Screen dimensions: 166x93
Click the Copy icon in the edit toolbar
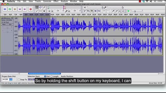coord(88,11)
